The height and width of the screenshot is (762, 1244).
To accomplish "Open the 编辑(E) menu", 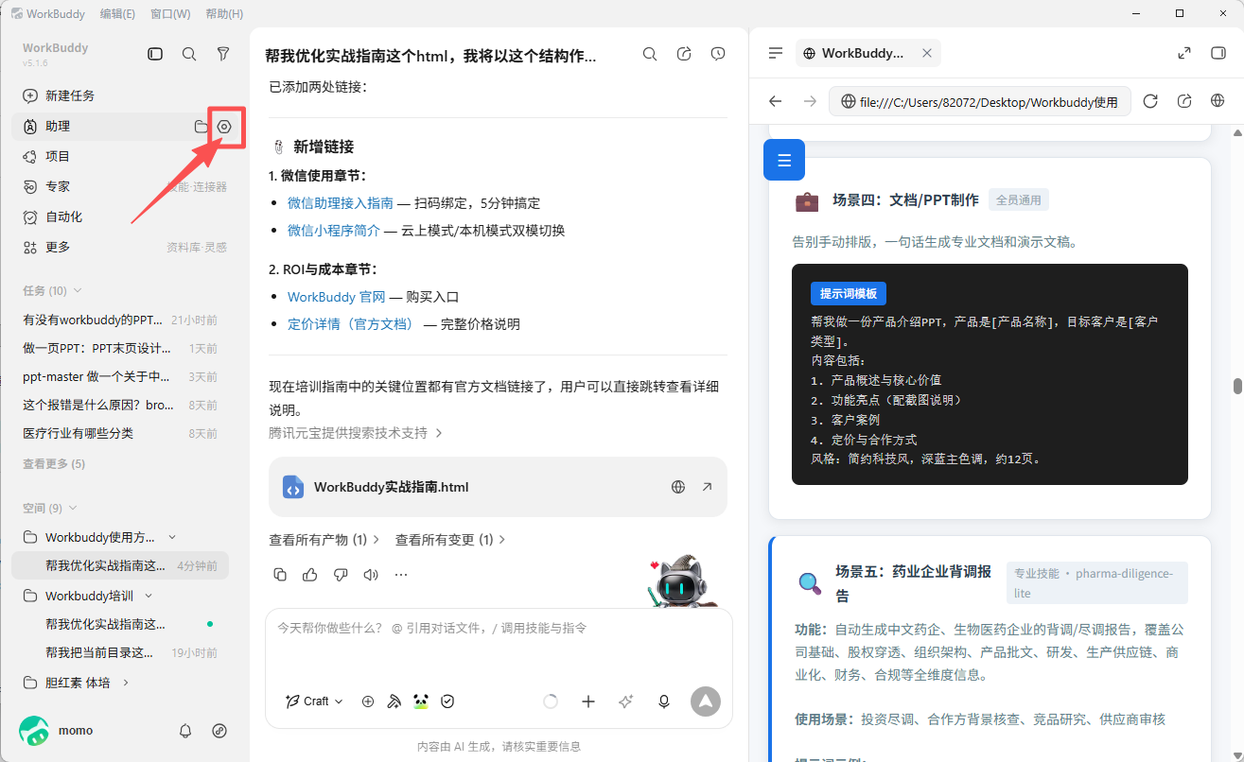I will point(117,13).
